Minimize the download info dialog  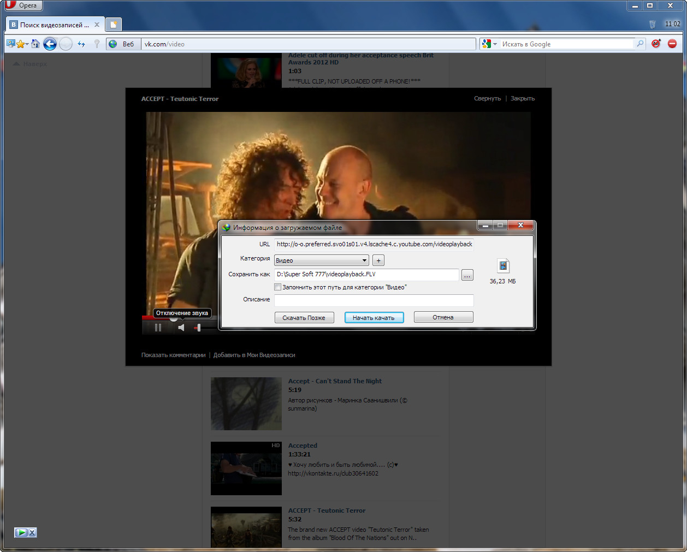[484, 225]
